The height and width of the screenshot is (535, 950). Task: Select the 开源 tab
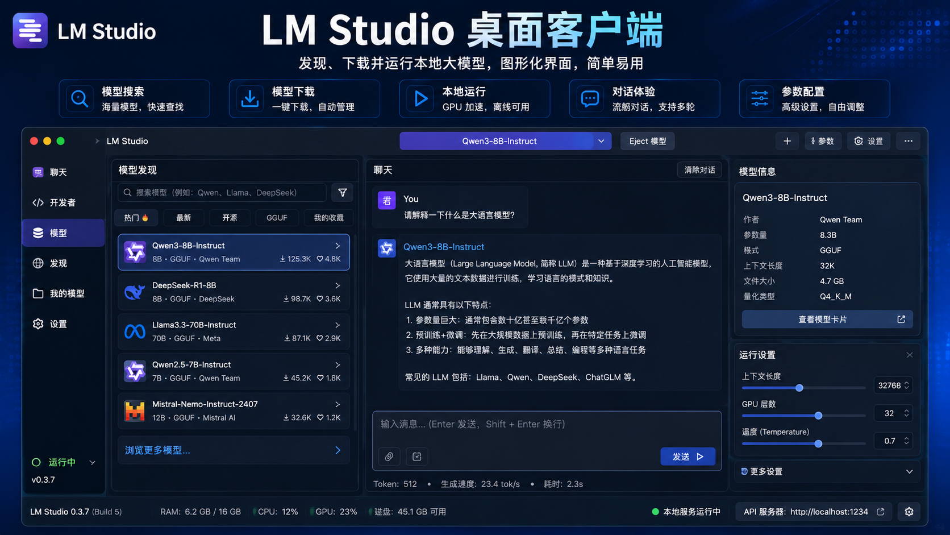point(230,218)
